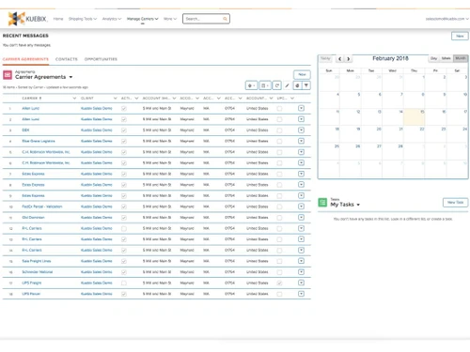Click into the Search input field
This screenshot has width=470, height=352.
pos(203,19)
